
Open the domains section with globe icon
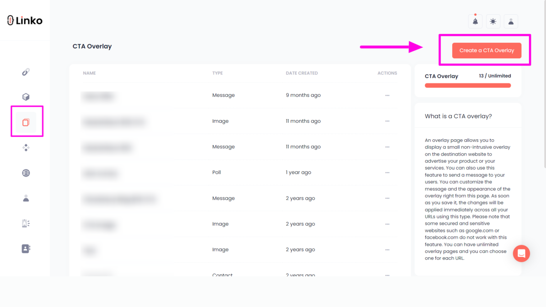pos(25,173)
